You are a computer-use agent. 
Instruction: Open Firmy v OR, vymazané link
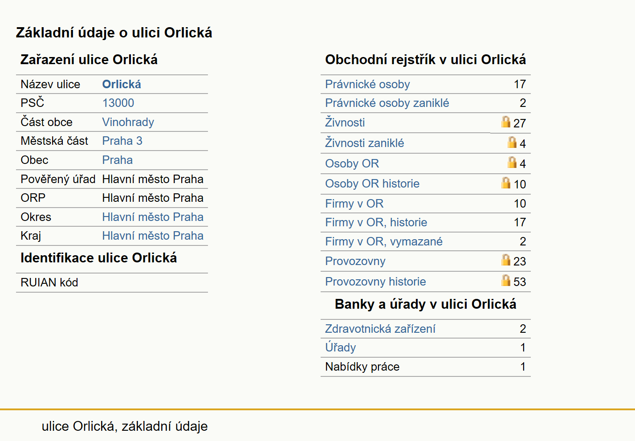point(383,241)
